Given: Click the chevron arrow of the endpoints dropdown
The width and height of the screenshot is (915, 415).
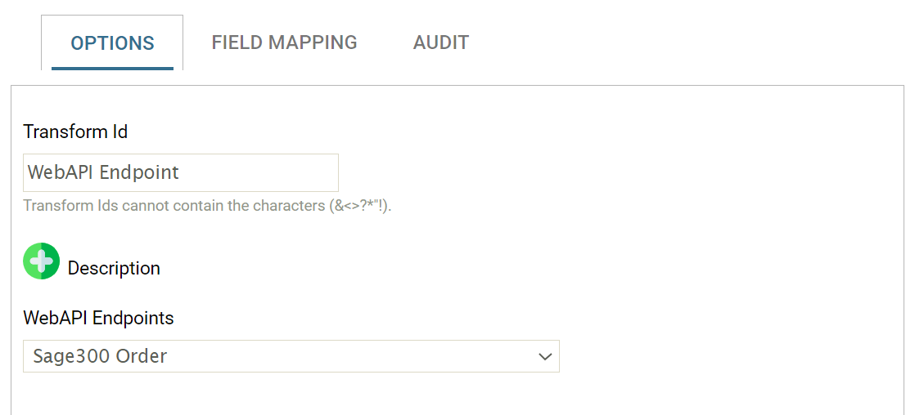Looking at the screenshot, I should point(545,356).
